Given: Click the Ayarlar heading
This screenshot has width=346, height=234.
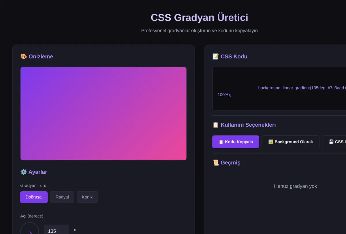Looking at the screenshot, I should [x=37, y=172].
